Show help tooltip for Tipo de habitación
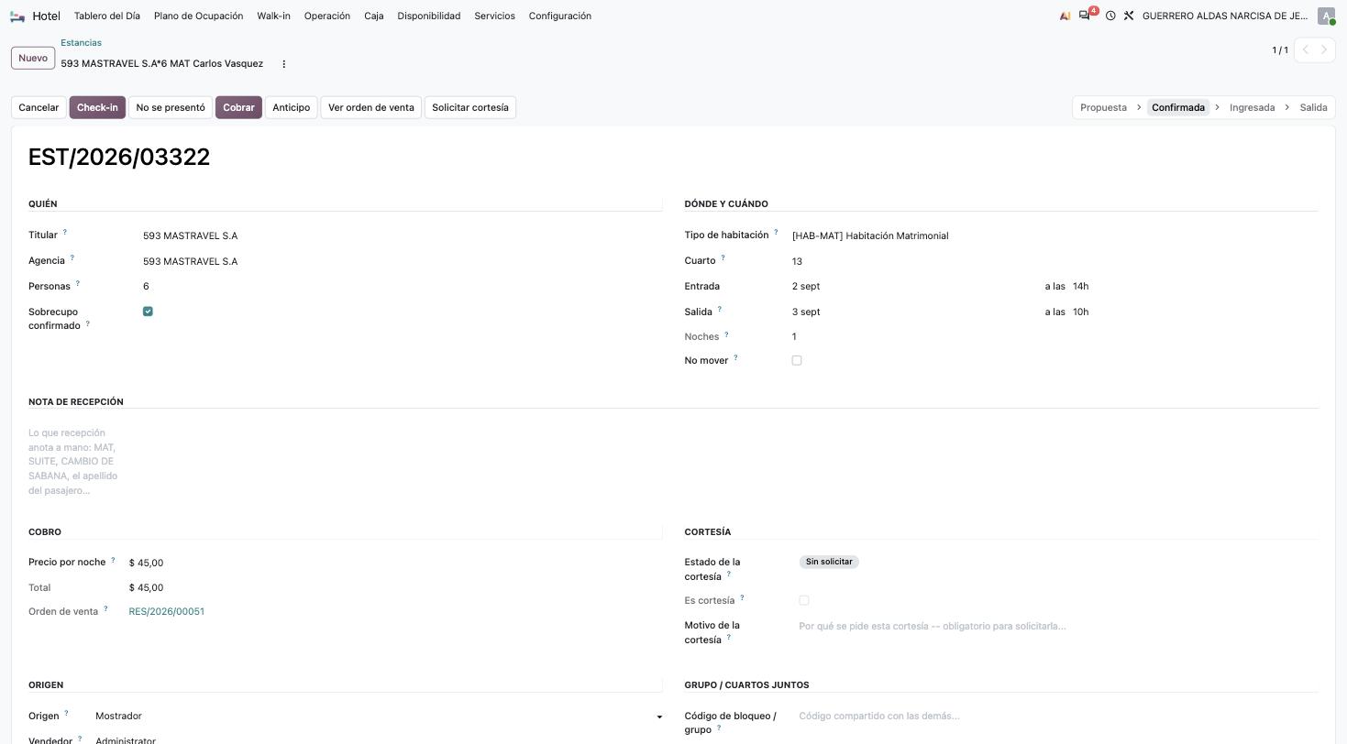This screenshot has width=1347, height=744. coord(776,233)
